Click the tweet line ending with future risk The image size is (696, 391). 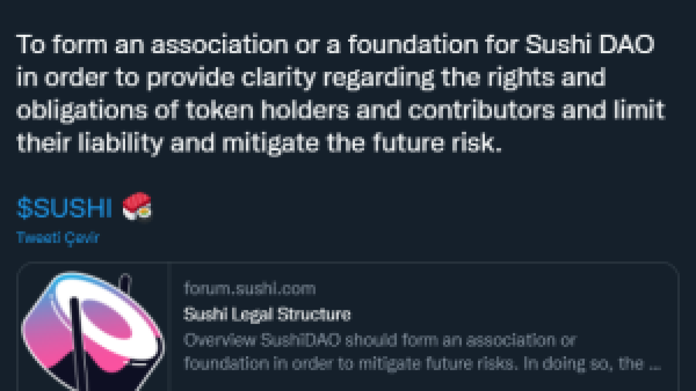[x=259, y=143]
